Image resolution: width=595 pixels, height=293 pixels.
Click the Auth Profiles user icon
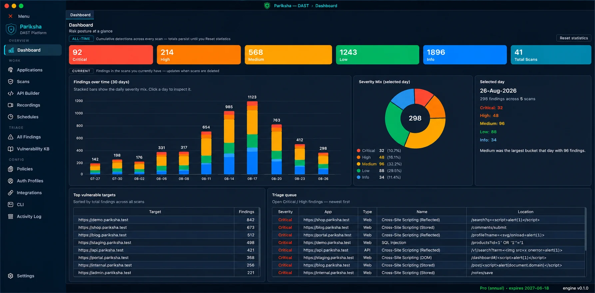[11, 181]
